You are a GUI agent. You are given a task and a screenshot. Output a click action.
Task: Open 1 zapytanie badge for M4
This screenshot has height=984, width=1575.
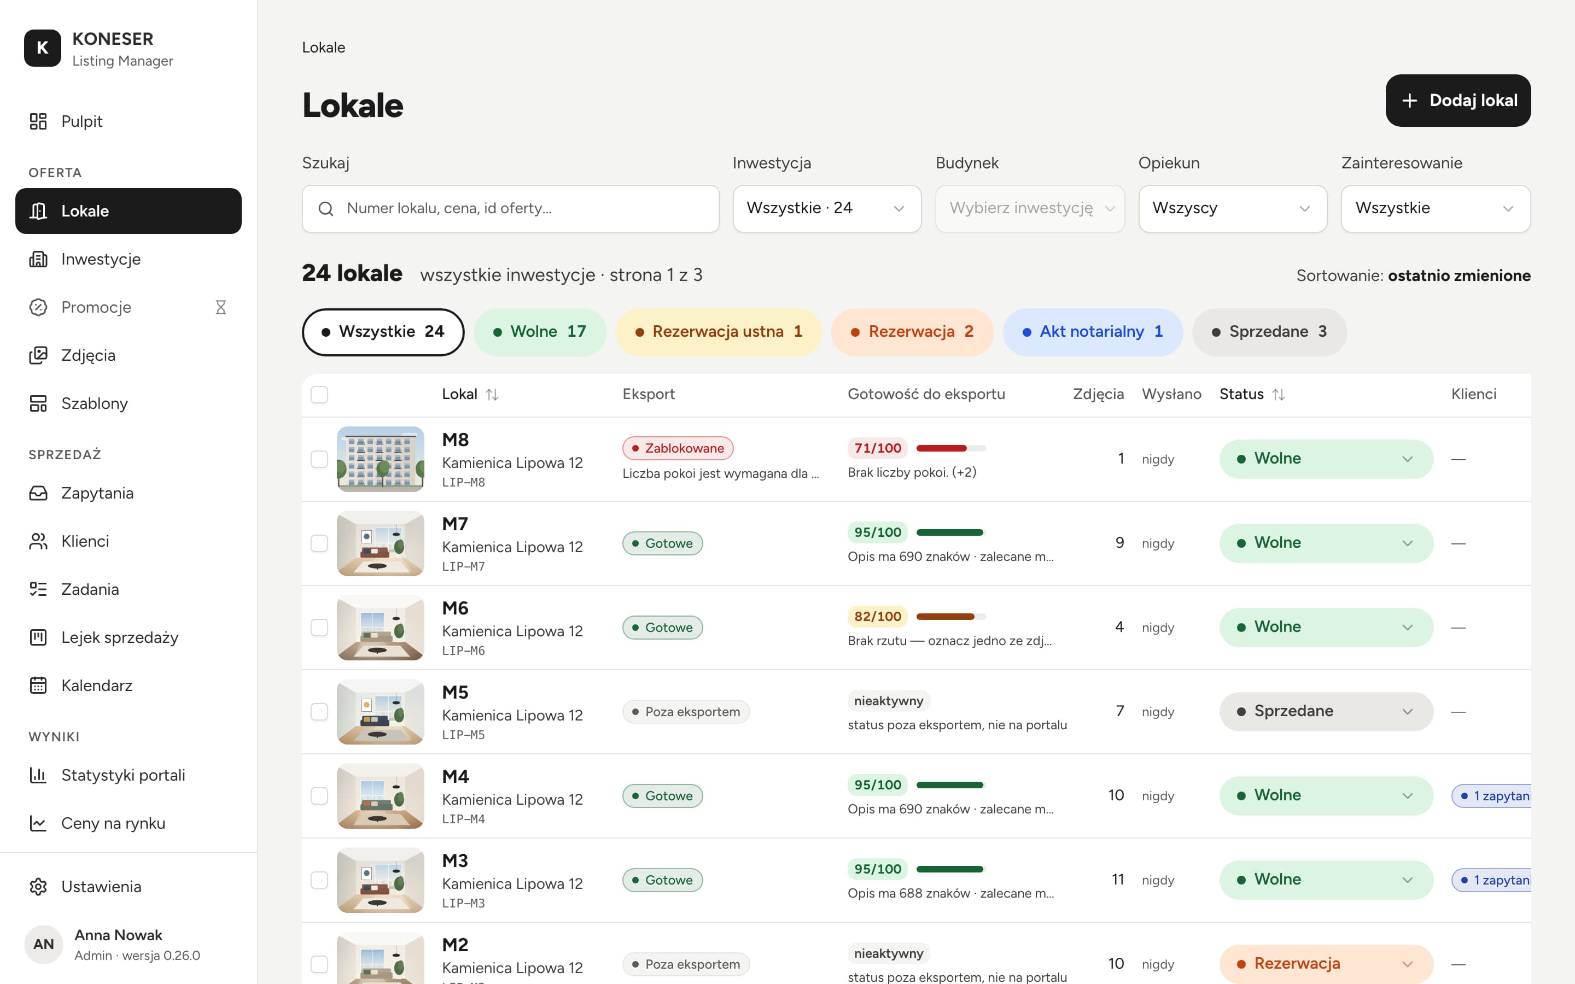pyautogui.click(x=1491, y=796)
